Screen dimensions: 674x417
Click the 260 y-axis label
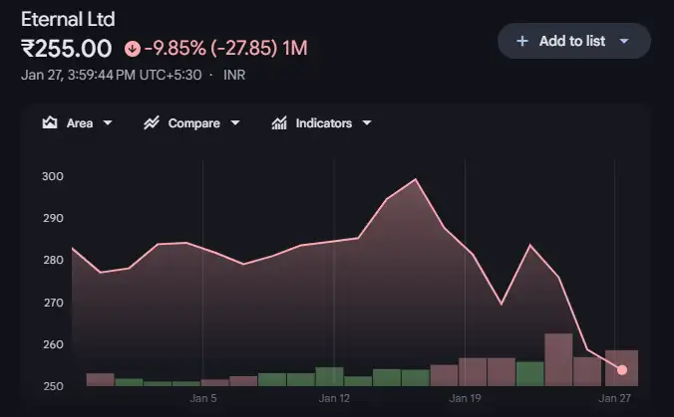(53, 344)
